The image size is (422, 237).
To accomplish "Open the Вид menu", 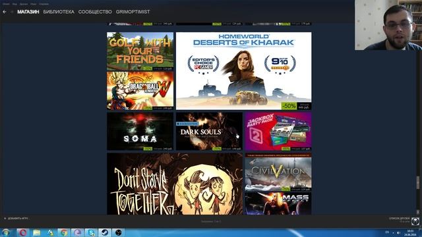I will 15,4.
